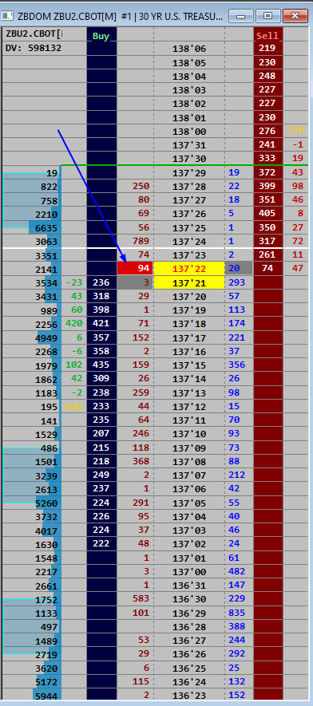Click the gray cell showing 20 at 137'22
Image resolution: width=313 pixels, height=706 pixels.
pyautogui.click(x=239, y=269)
